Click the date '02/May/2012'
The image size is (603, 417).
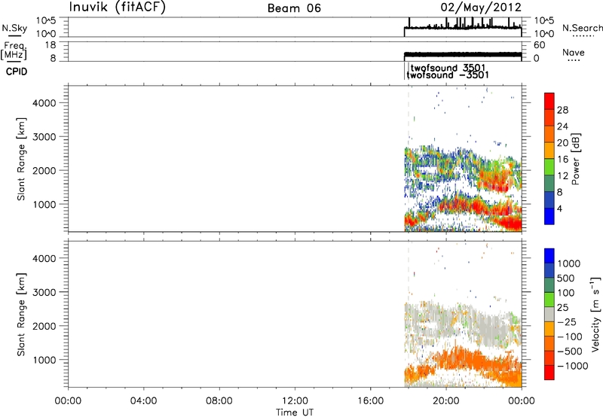[x=481, y=8]
